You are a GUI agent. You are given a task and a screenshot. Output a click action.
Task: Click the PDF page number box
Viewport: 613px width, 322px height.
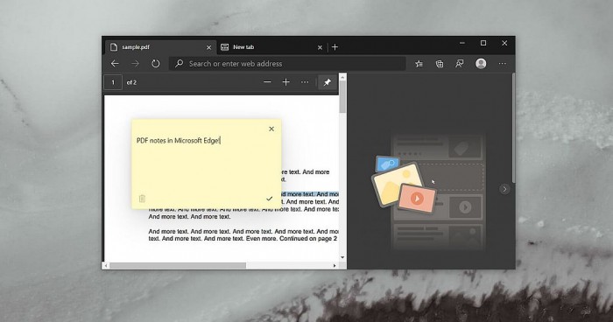113,82
